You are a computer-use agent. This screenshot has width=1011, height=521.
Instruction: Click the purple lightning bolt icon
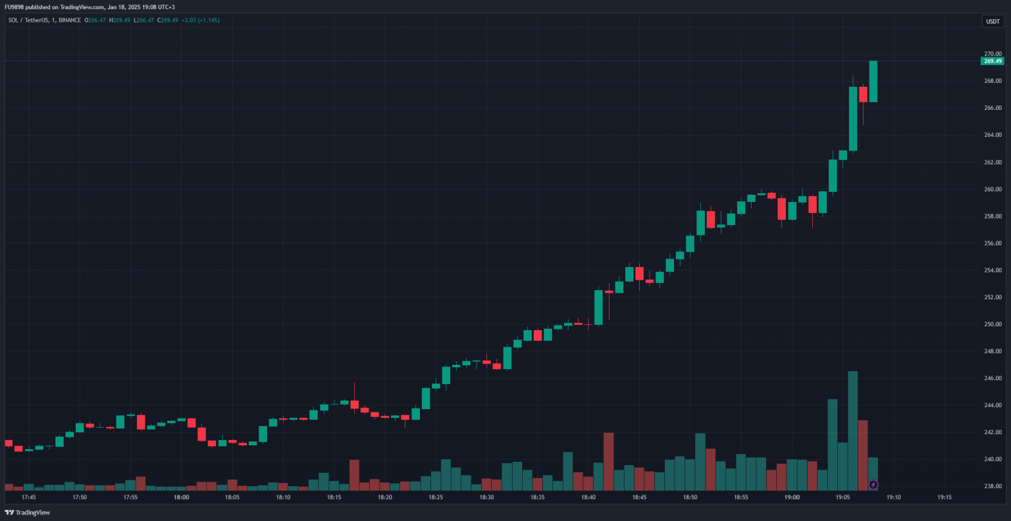[873, 485]
